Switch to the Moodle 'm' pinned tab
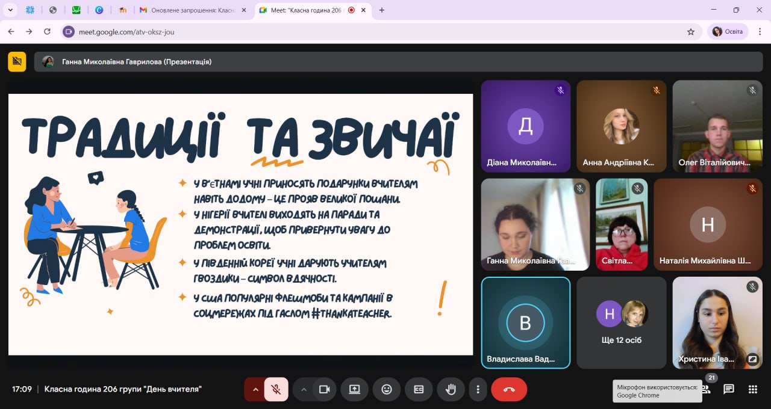This screenshot has height=409, width=771. (x=123, y=10)
